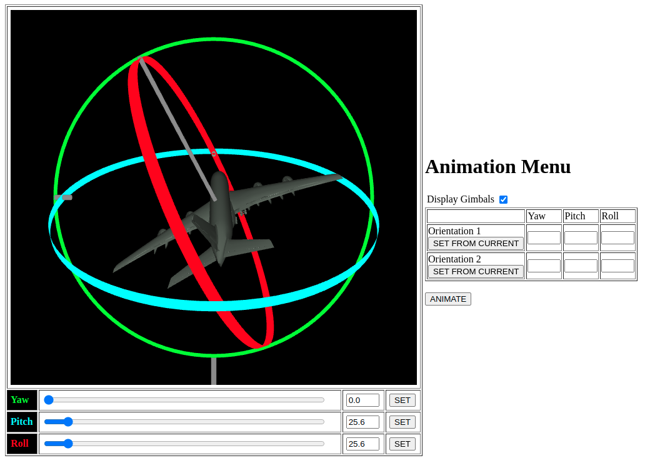Click the Yaw column header in table
The width and height of the screenshot is (645, 458).
[536, 216]
